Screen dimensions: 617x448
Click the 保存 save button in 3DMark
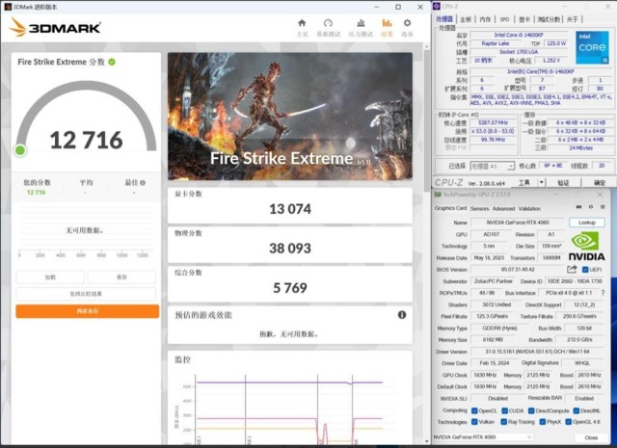click(x=121, y=277)
